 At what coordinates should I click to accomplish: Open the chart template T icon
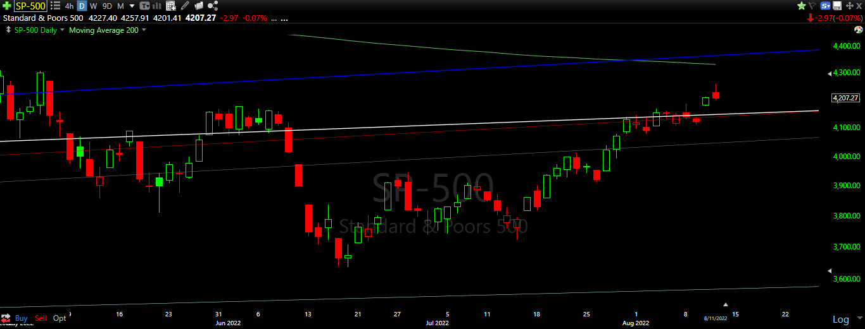[x=144, y=6]
